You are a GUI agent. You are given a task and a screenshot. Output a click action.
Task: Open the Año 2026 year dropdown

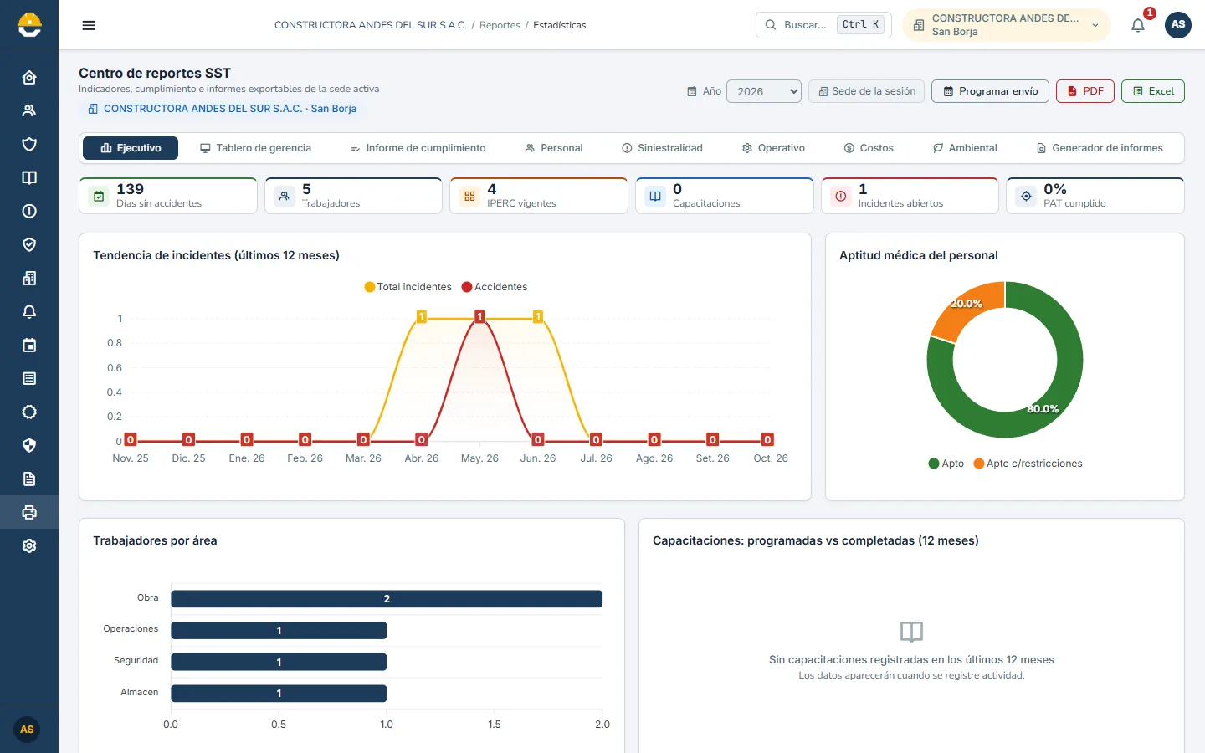764,91
